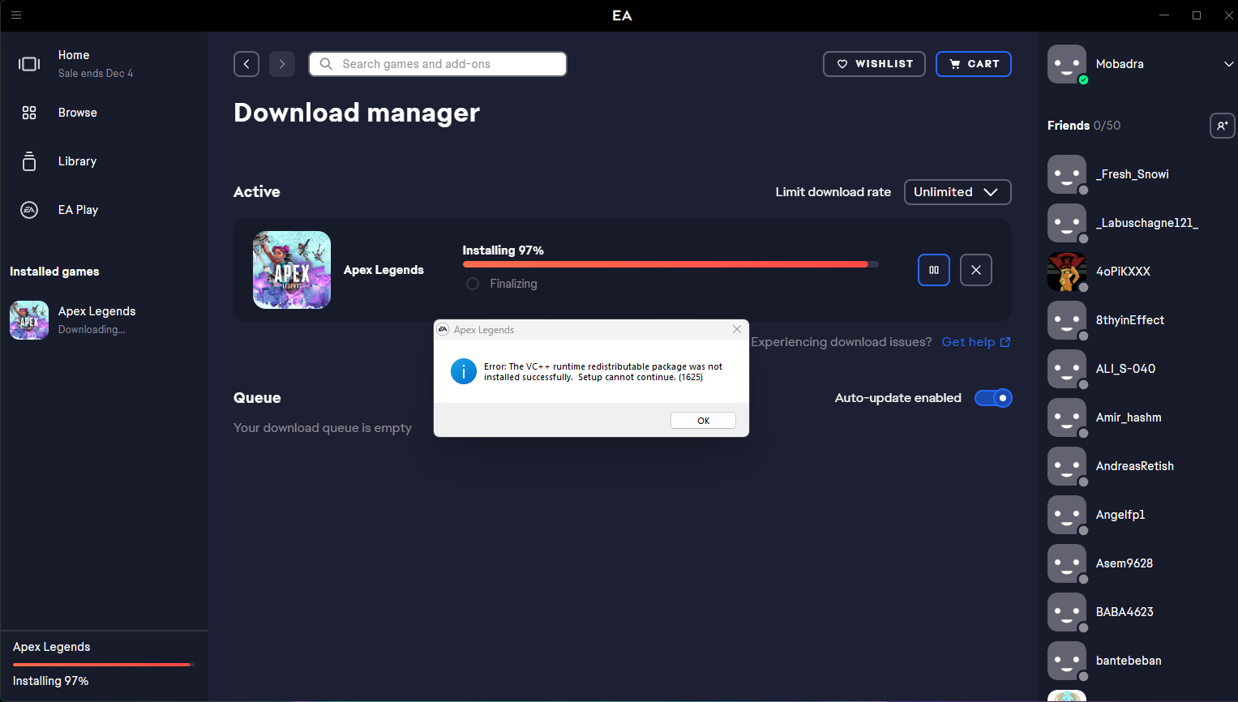Image resolution: width=1238 pixels, height=702 pixels.
Task: Click the _Labuschagne121_ avatar icon
Action: [x=1067, y=223]
